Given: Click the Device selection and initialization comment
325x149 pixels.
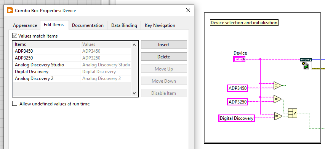Looking at the screenshot, I should (x=244, y=22).
